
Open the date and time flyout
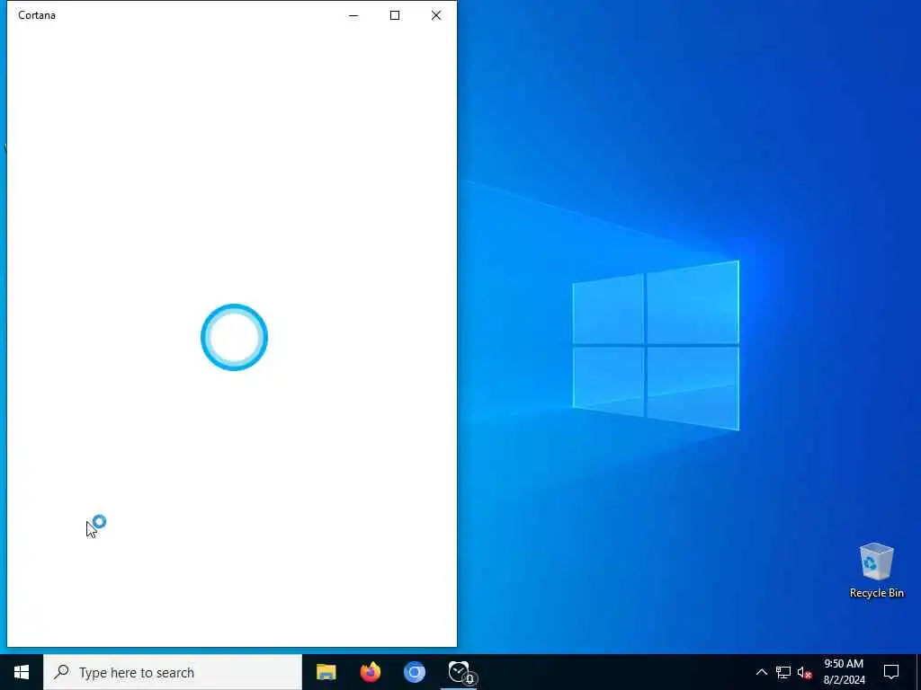844,672
